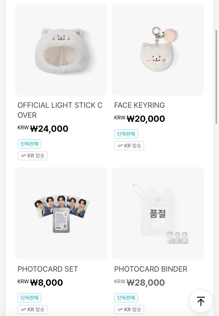Click the ₩20,000 Face Keyring price
This screenshot has height=316, width=219.
(x=146, y=119)
